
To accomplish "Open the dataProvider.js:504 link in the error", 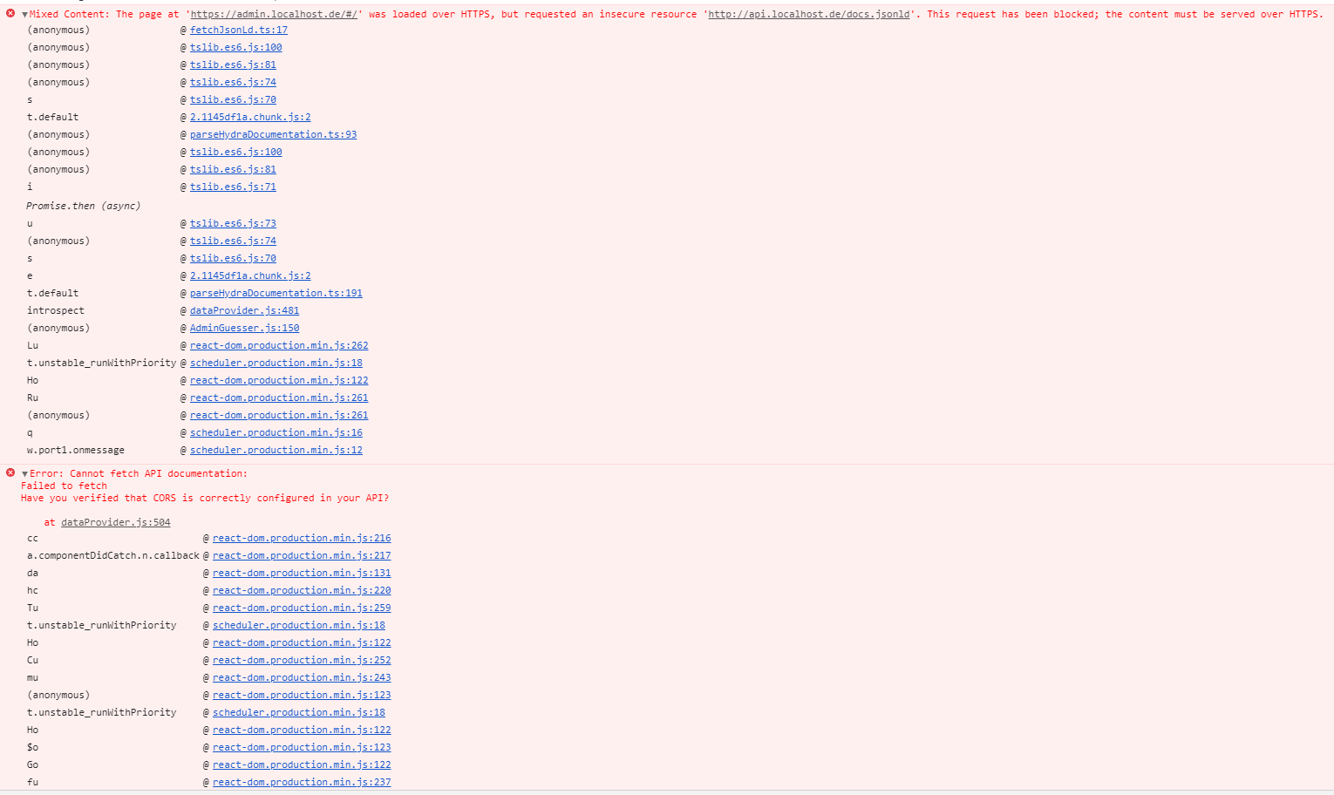I will 116,522.
